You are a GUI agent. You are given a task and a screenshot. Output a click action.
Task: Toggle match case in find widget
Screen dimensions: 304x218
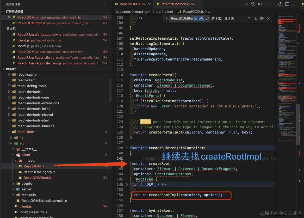(196, 19)
